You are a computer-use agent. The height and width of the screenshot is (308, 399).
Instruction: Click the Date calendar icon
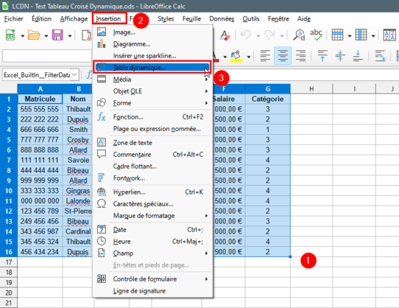tap(102, 229)
